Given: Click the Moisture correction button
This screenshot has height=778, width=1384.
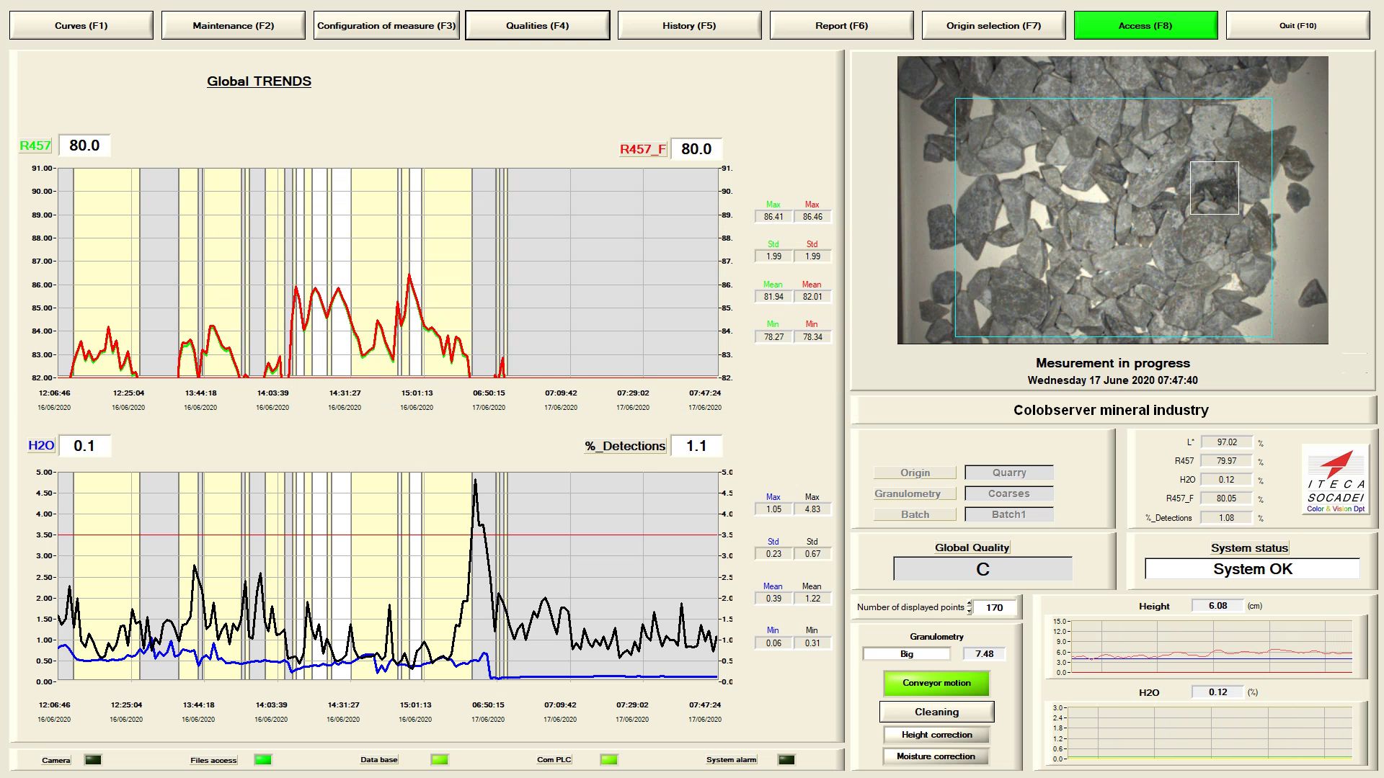Looking at the screenshot, I should (x=936, y=756).
